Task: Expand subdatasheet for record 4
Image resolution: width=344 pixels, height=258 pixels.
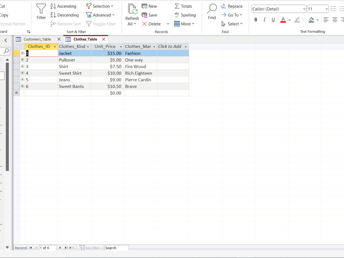Action: 22,73
